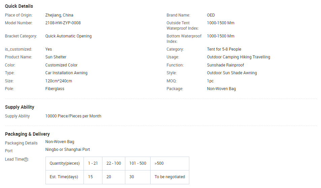Screen dimensions: 321x188
Task: Click the Tent for 5-8 People value
Action: [224, 49]
